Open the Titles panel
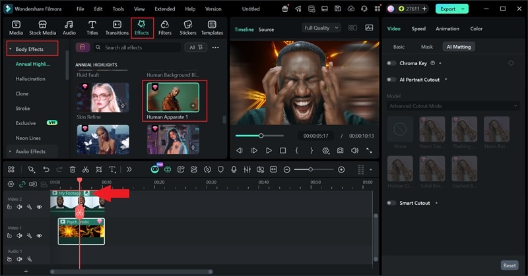This screenshot has width=528, height=276. click(92, 28)
